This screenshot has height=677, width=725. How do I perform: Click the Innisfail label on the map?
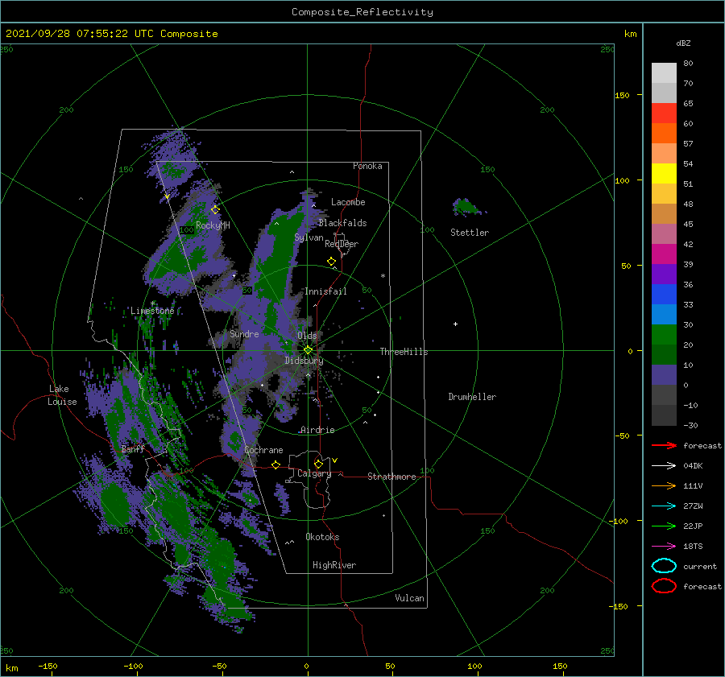325,291
